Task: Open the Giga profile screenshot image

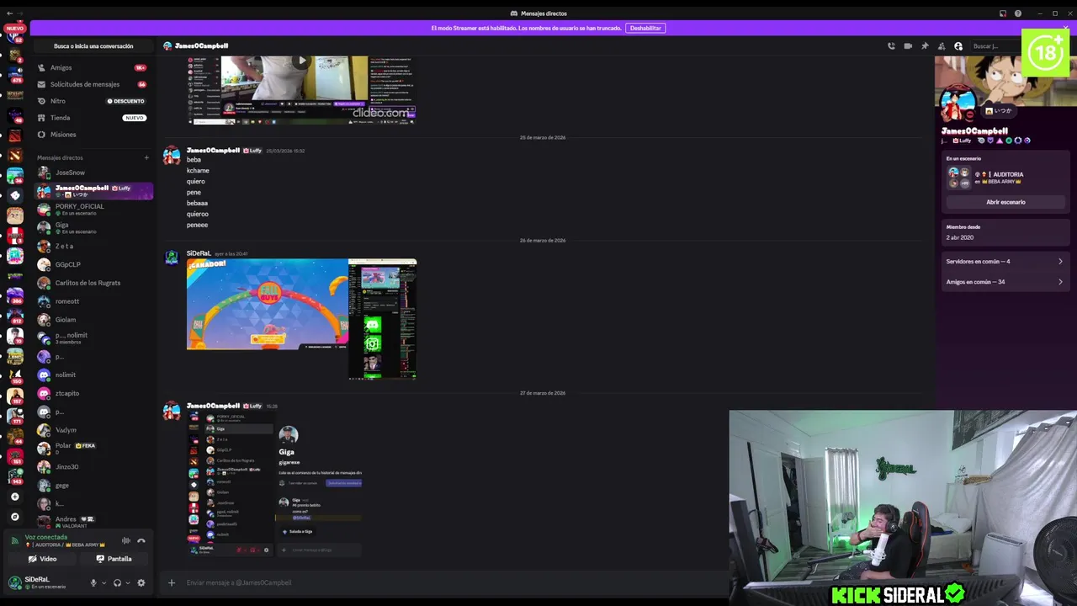Action: click(x=275, y=484)
